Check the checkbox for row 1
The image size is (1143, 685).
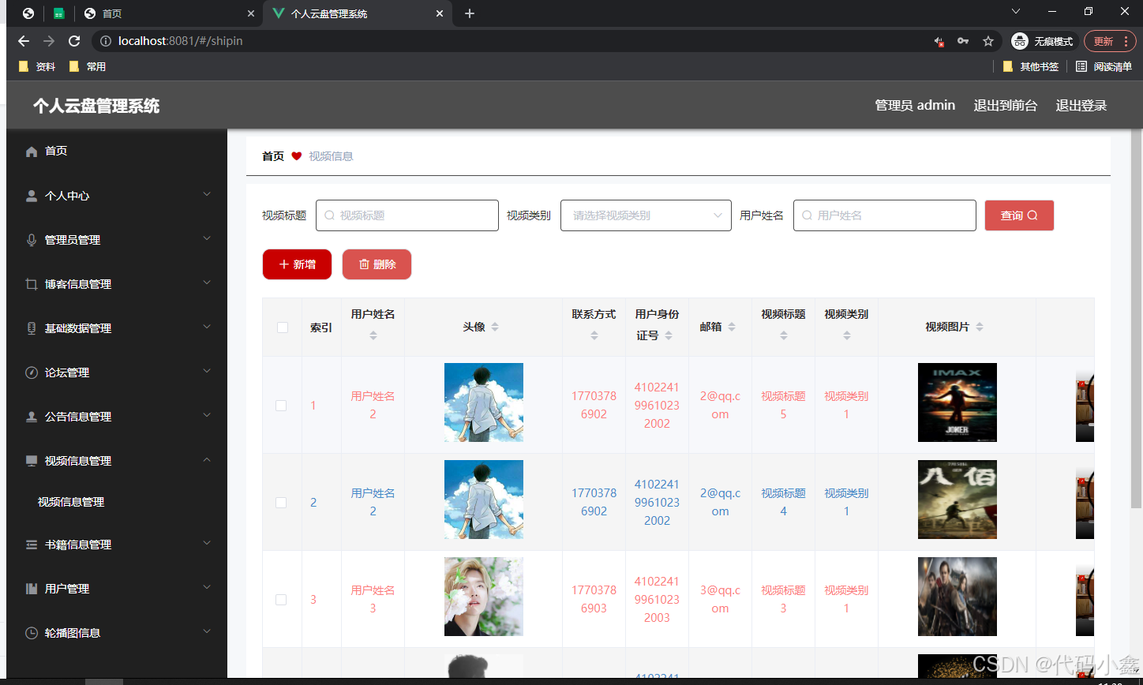coord(281,406)
